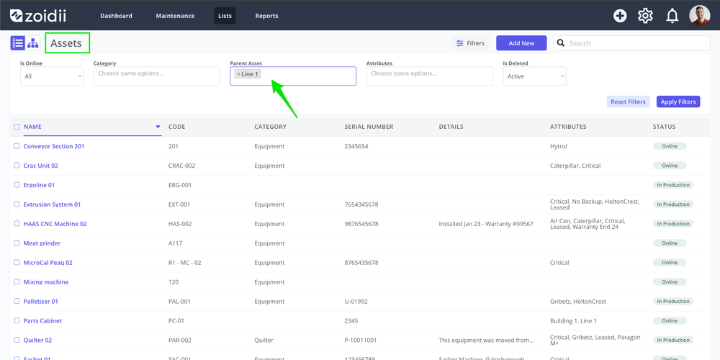
Task: Open Parts Cabinet asset
Action: pos(42,320)
